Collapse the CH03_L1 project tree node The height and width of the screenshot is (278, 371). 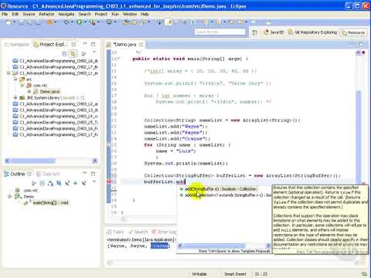9,73
